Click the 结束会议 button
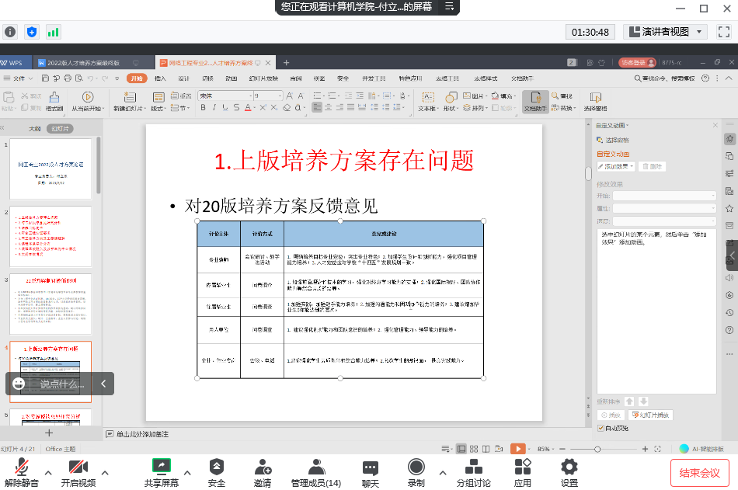Screen dimensions: 738x490 tap(699, 473)
